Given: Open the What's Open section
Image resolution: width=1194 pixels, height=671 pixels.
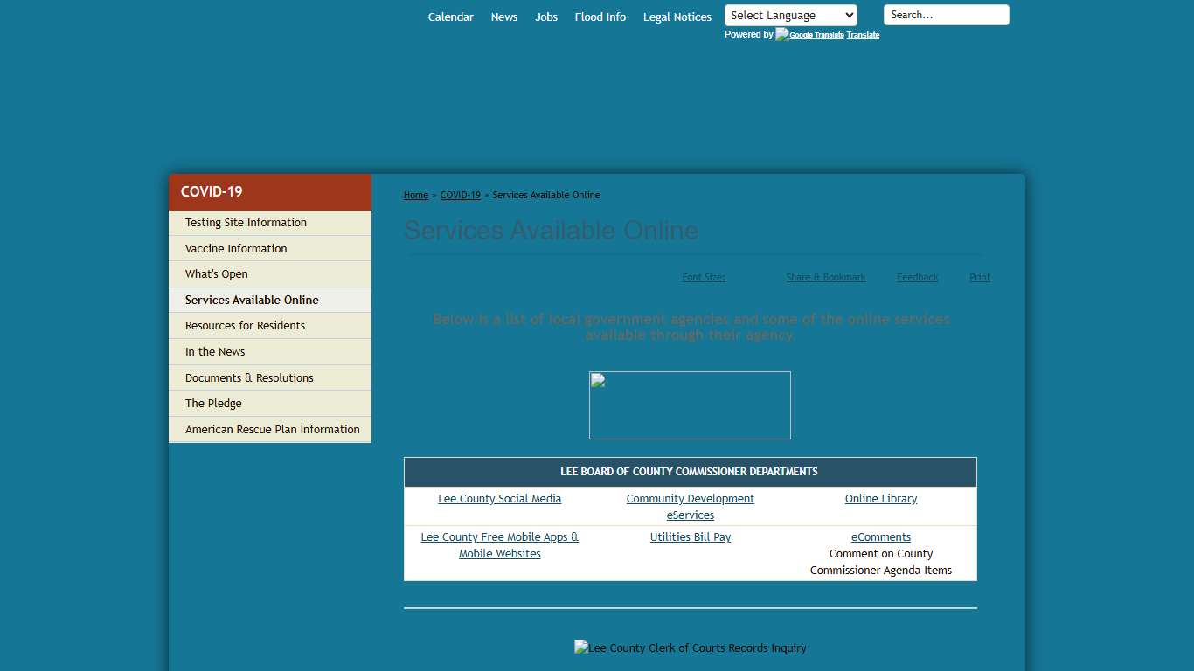Looking at the screenshot, I should 215,273.
